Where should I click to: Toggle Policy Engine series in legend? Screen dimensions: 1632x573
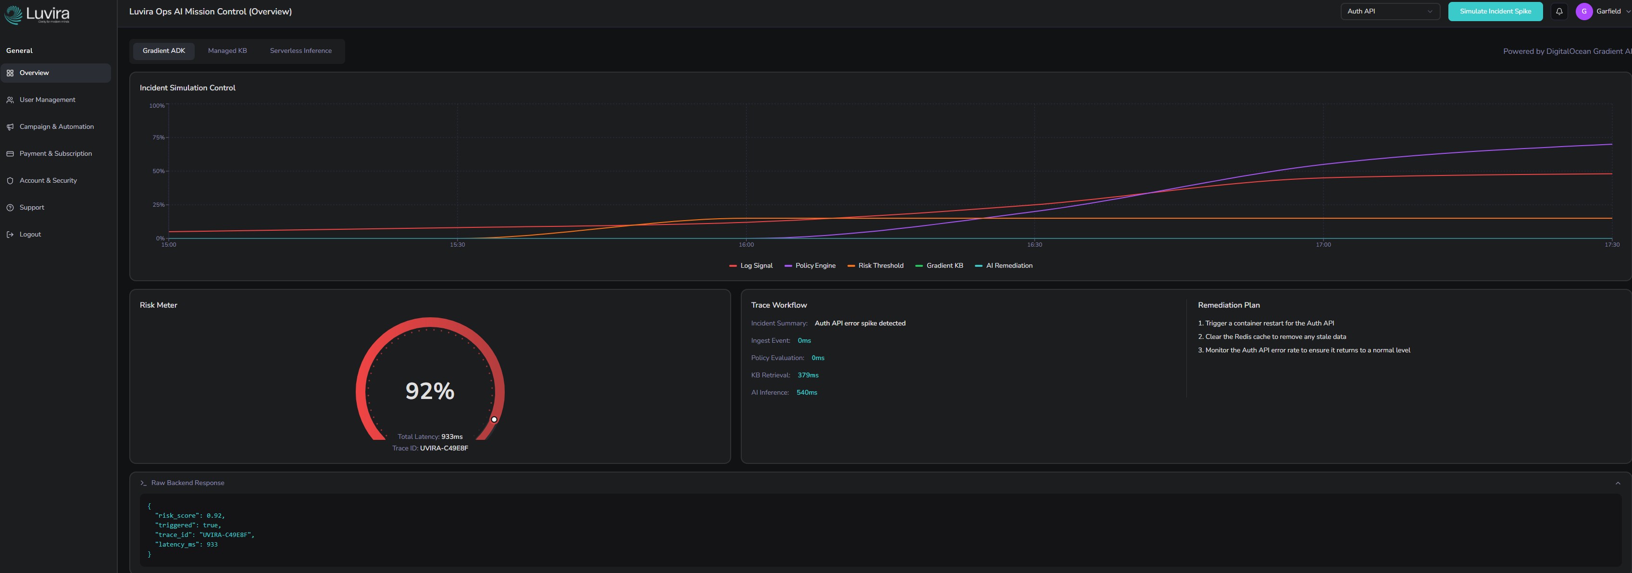point(810,265)
